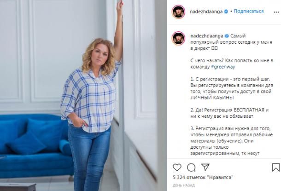Like the post with the heart icon
Image resolution: width=281 pixels, height=191 pixels.
tap(177, 168)
